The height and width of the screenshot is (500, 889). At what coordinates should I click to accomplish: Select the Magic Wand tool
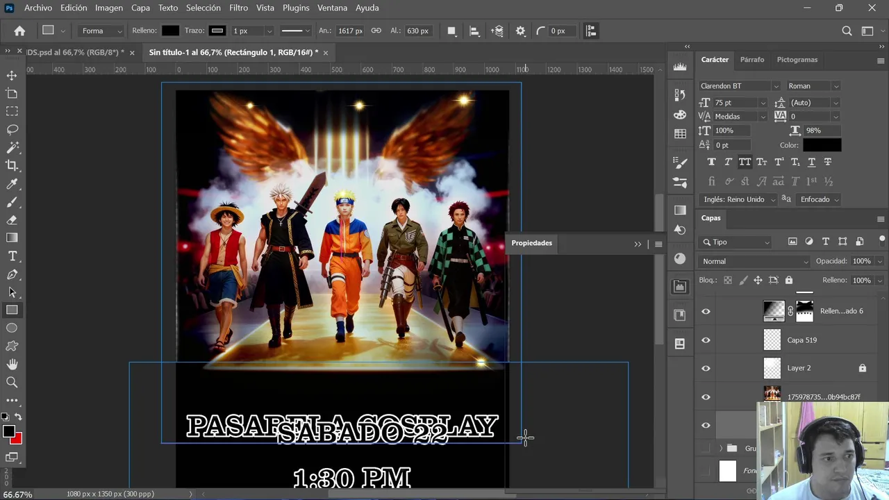(12, 147)
